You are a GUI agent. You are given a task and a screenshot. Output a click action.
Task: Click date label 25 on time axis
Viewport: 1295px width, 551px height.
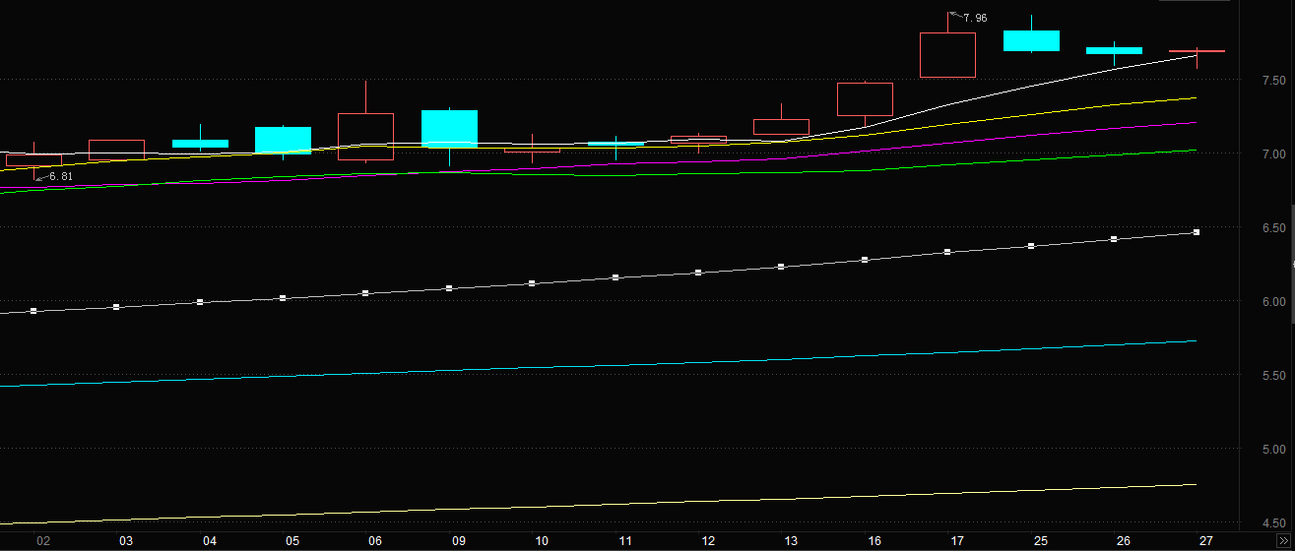(x=1040, y=541)
